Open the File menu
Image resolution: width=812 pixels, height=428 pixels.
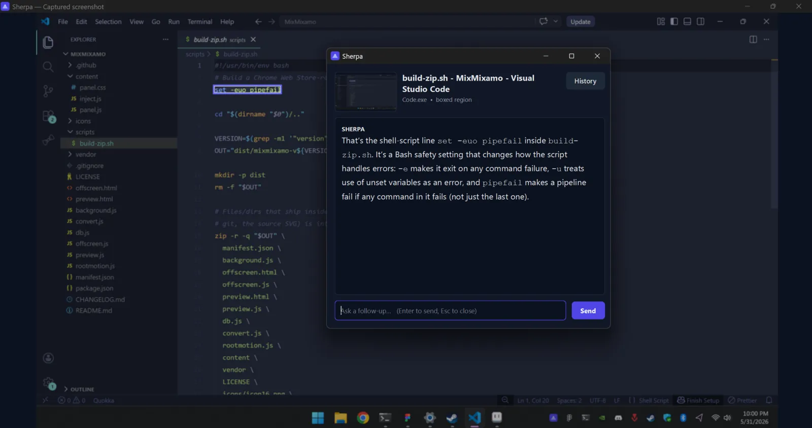pyautogui.click(x=63, y=21)
